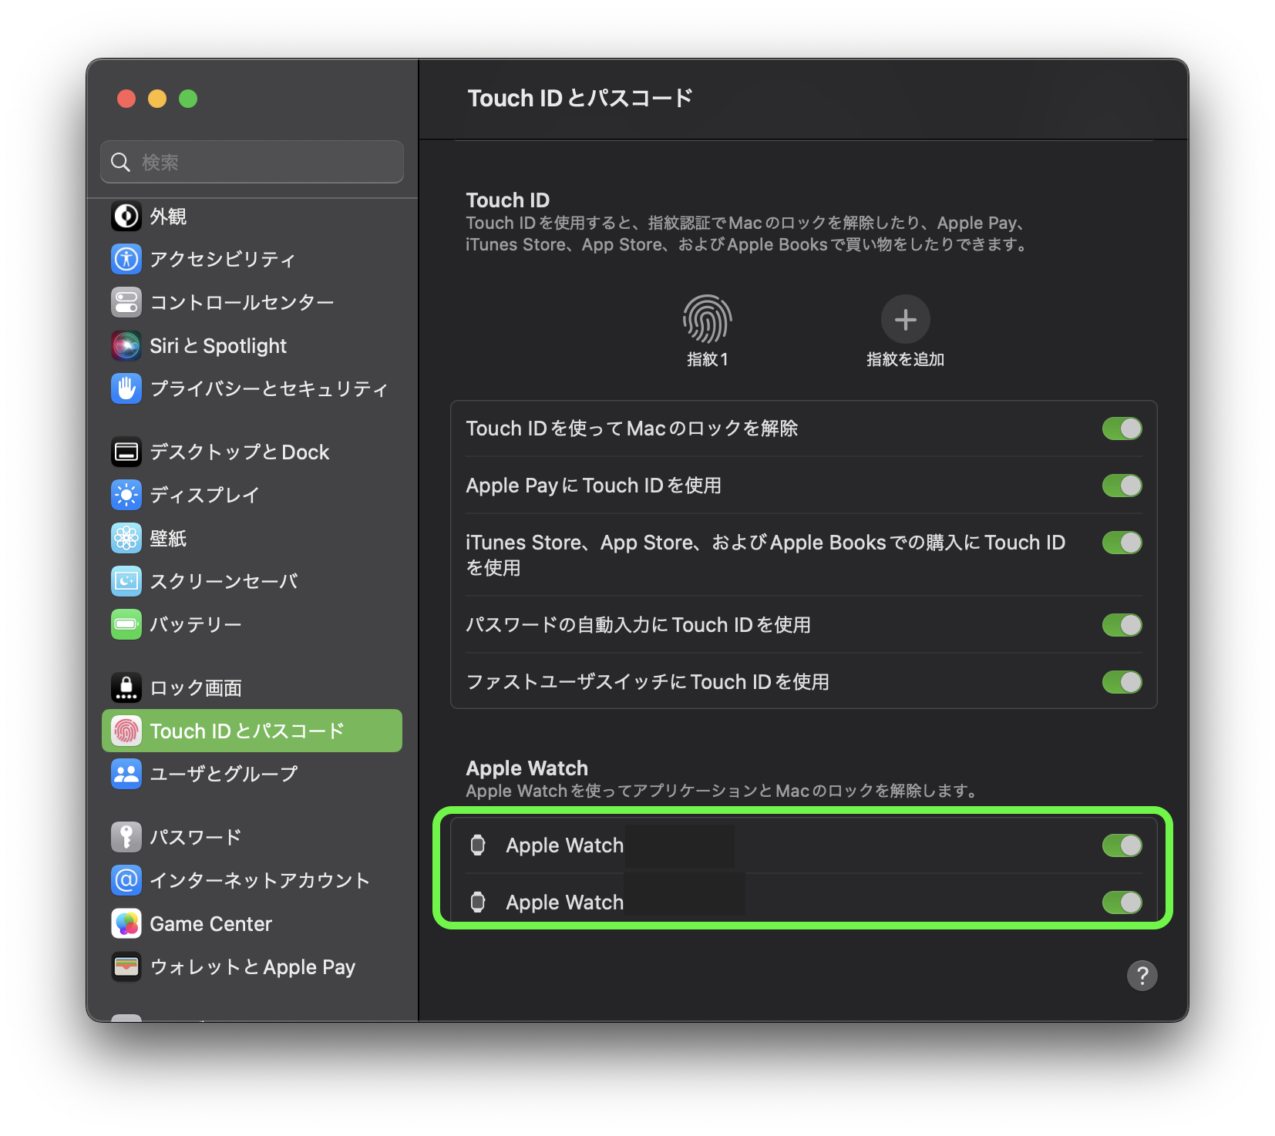
Task: Select ロック画面 lock icon
Action: (126, 687)
